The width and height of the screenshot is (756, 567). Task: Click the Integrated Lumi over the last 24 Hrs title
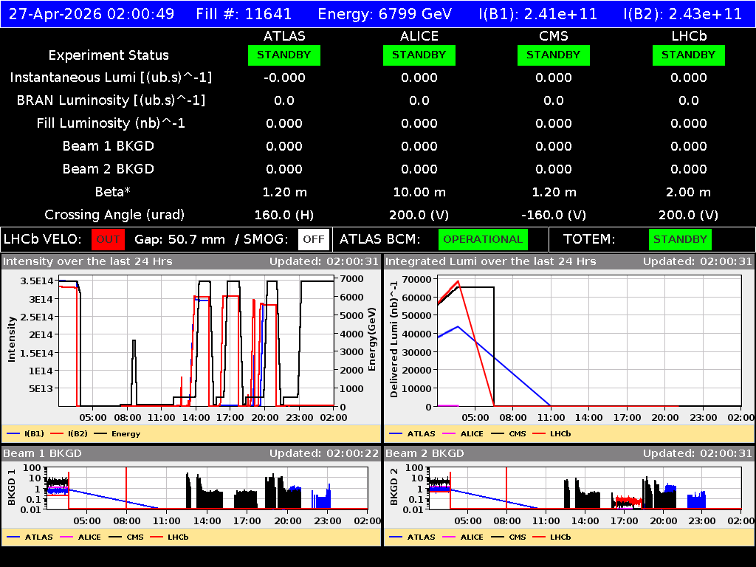(x=491, y=261)
